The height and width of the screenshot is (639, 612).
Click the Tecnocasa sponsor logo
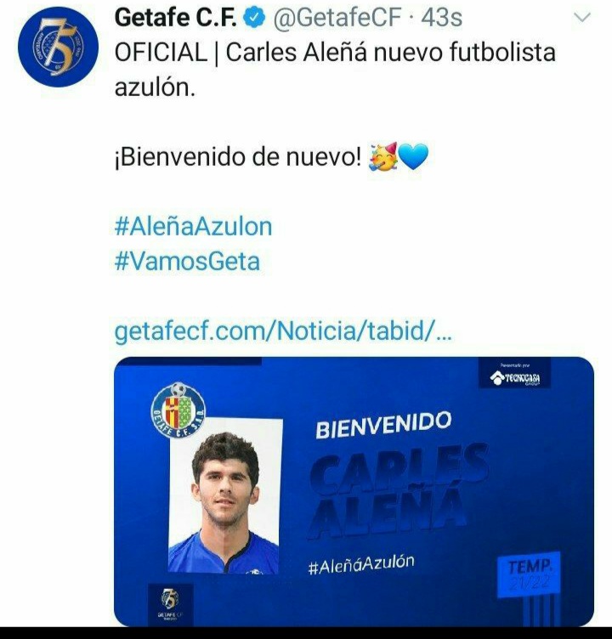coord(515,376)
